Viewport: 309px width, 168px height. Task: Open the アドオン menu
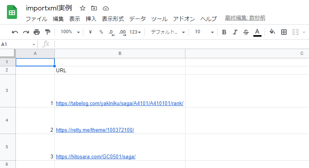pos(184,19)
